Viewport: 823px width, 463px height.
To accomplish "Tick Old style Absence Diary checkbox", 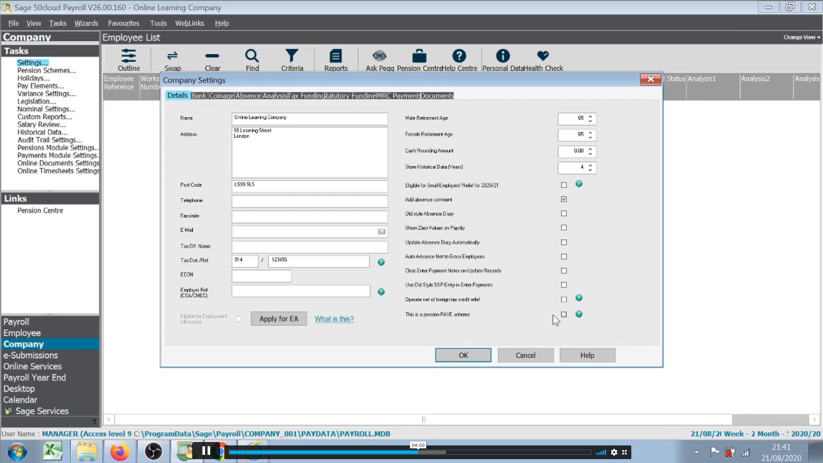I will pyautogui.click(x=564, y=213).
